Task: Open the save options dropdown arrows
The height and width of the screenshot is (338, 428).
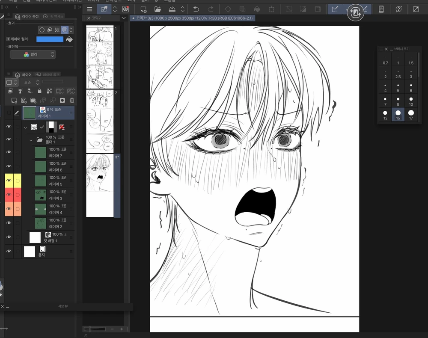Action: pos(183,9)
